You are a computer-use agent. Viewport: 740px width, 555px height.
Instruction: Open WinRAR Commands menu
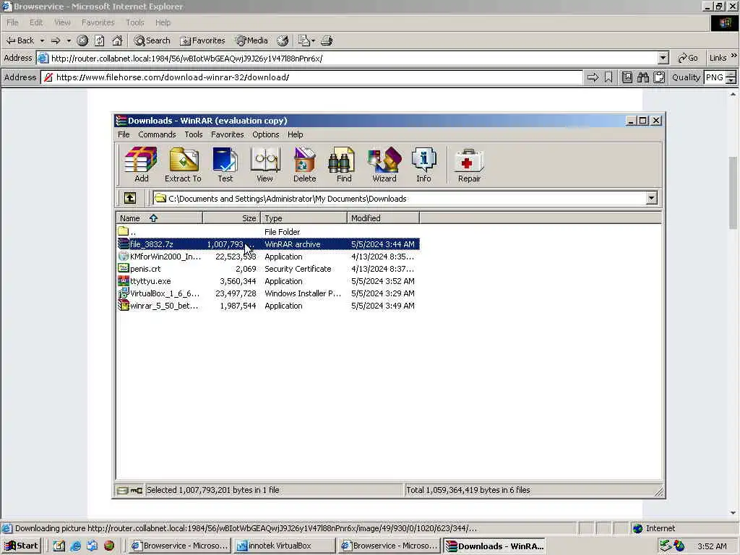157,134
